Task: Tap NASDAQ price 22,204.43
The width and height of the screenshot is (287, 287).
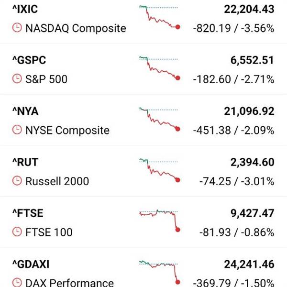Action: [249, 9]
